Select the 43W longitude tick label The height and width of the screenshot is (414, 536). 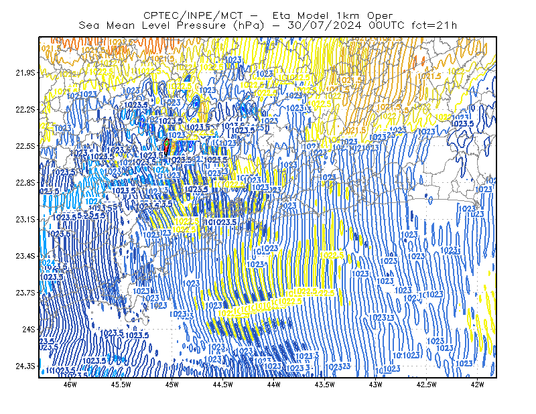tap(376, 385)
